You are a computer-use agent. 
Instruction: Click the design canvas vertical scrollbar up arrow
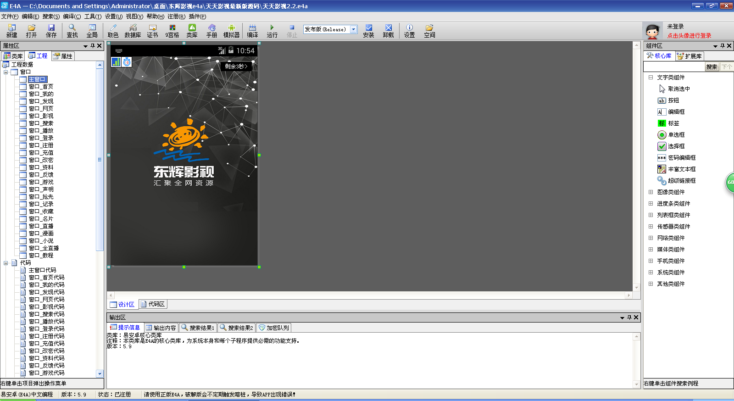(x=636, y=45)
